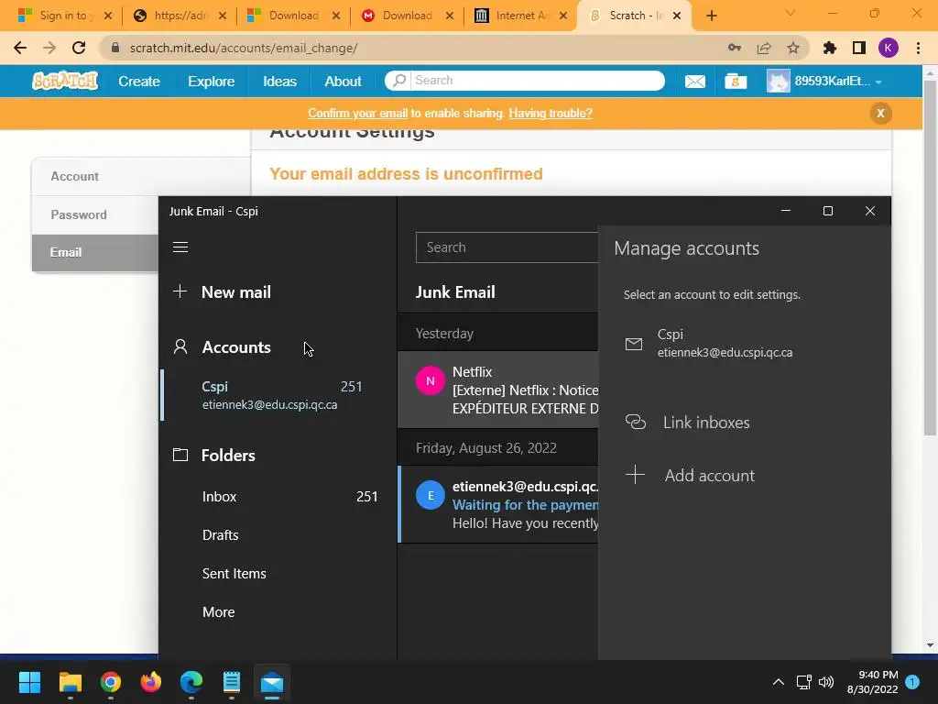
Task: Click the password key icon in address bar
Action: pos(734,48)
